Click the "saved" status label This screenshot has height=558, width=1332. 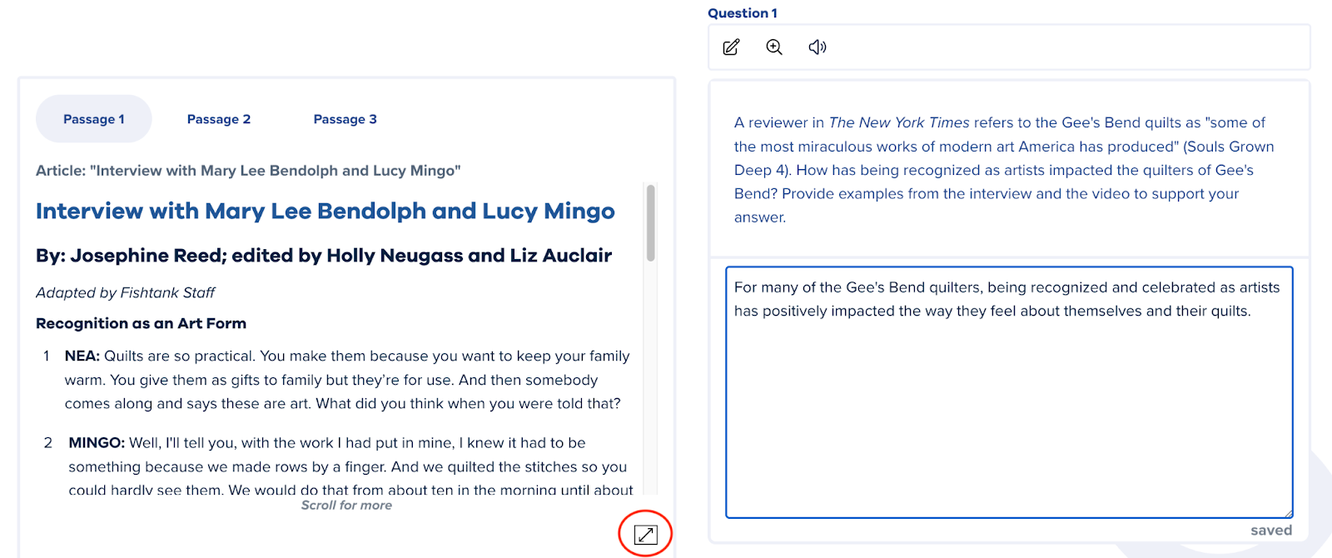(1270, 531)
